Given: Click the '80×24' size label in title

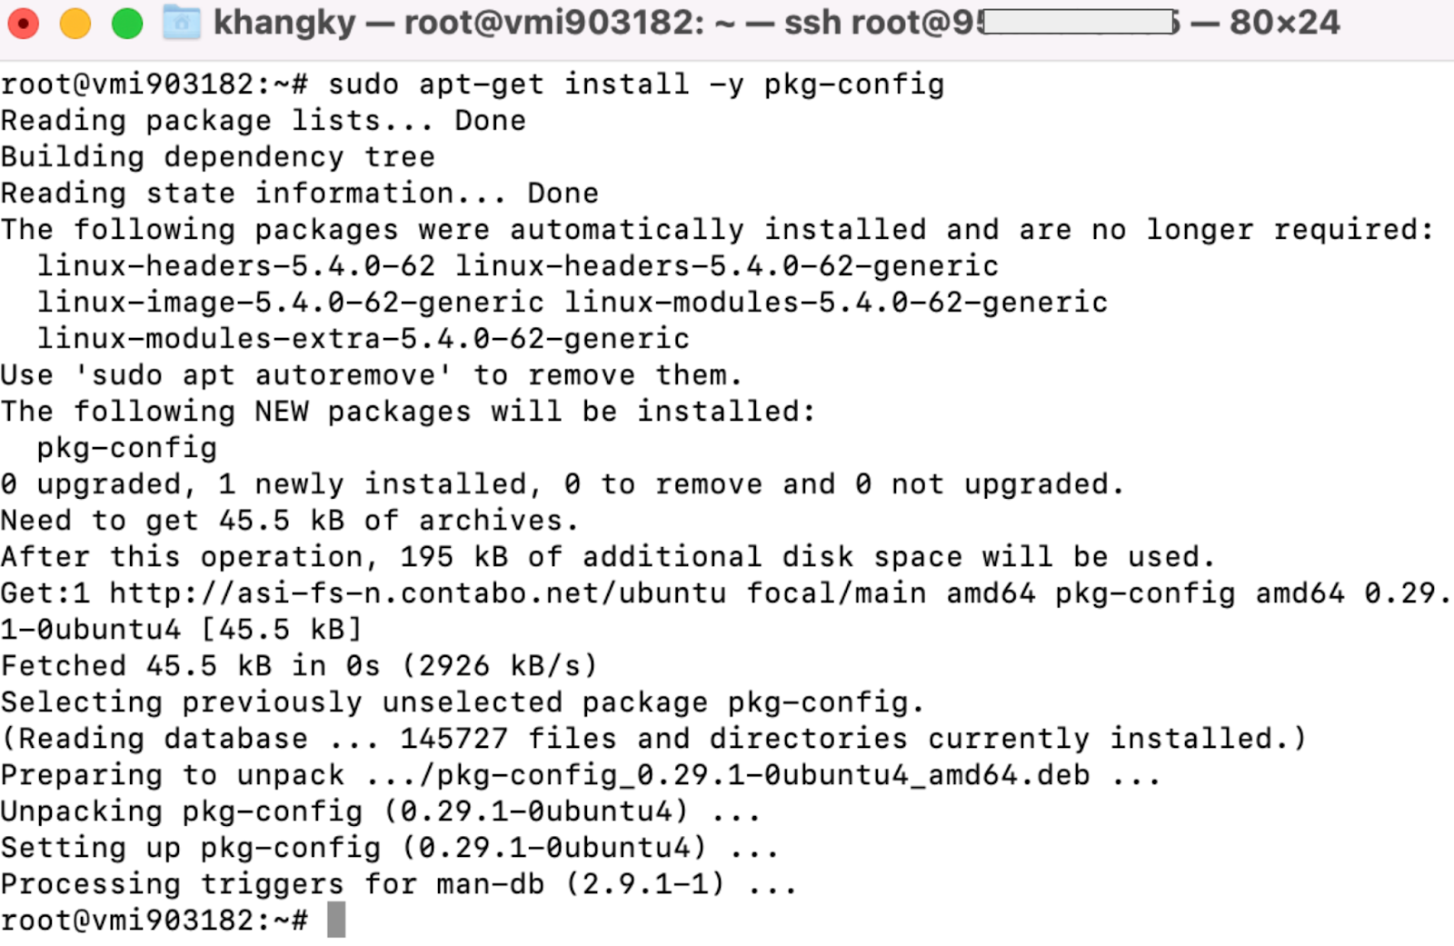Looking at the screenshot, I should tap(1284, 23).
